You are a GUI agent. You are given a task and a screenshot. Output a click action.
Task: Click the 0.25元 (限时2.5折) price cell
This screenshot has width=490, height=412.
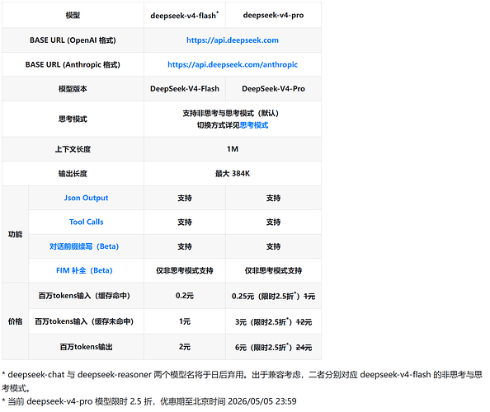tap(273, 296)
